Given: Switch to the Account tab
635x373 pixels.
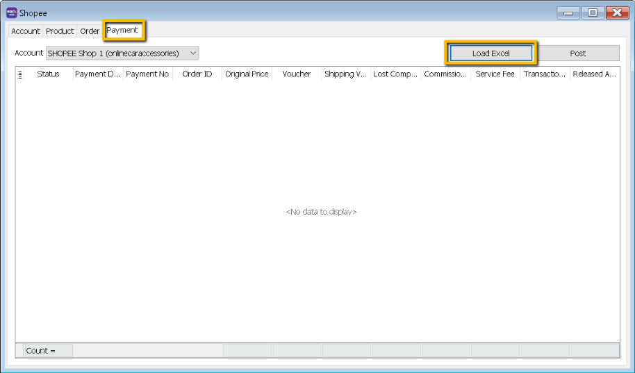Looking at the screenshot, I should tap(26, 31).
